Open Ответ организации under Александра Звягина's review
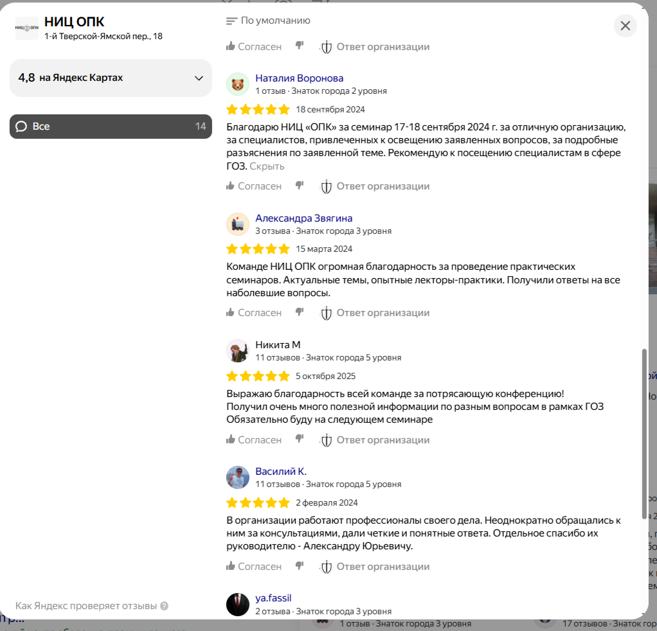 [x=375, y=313]
